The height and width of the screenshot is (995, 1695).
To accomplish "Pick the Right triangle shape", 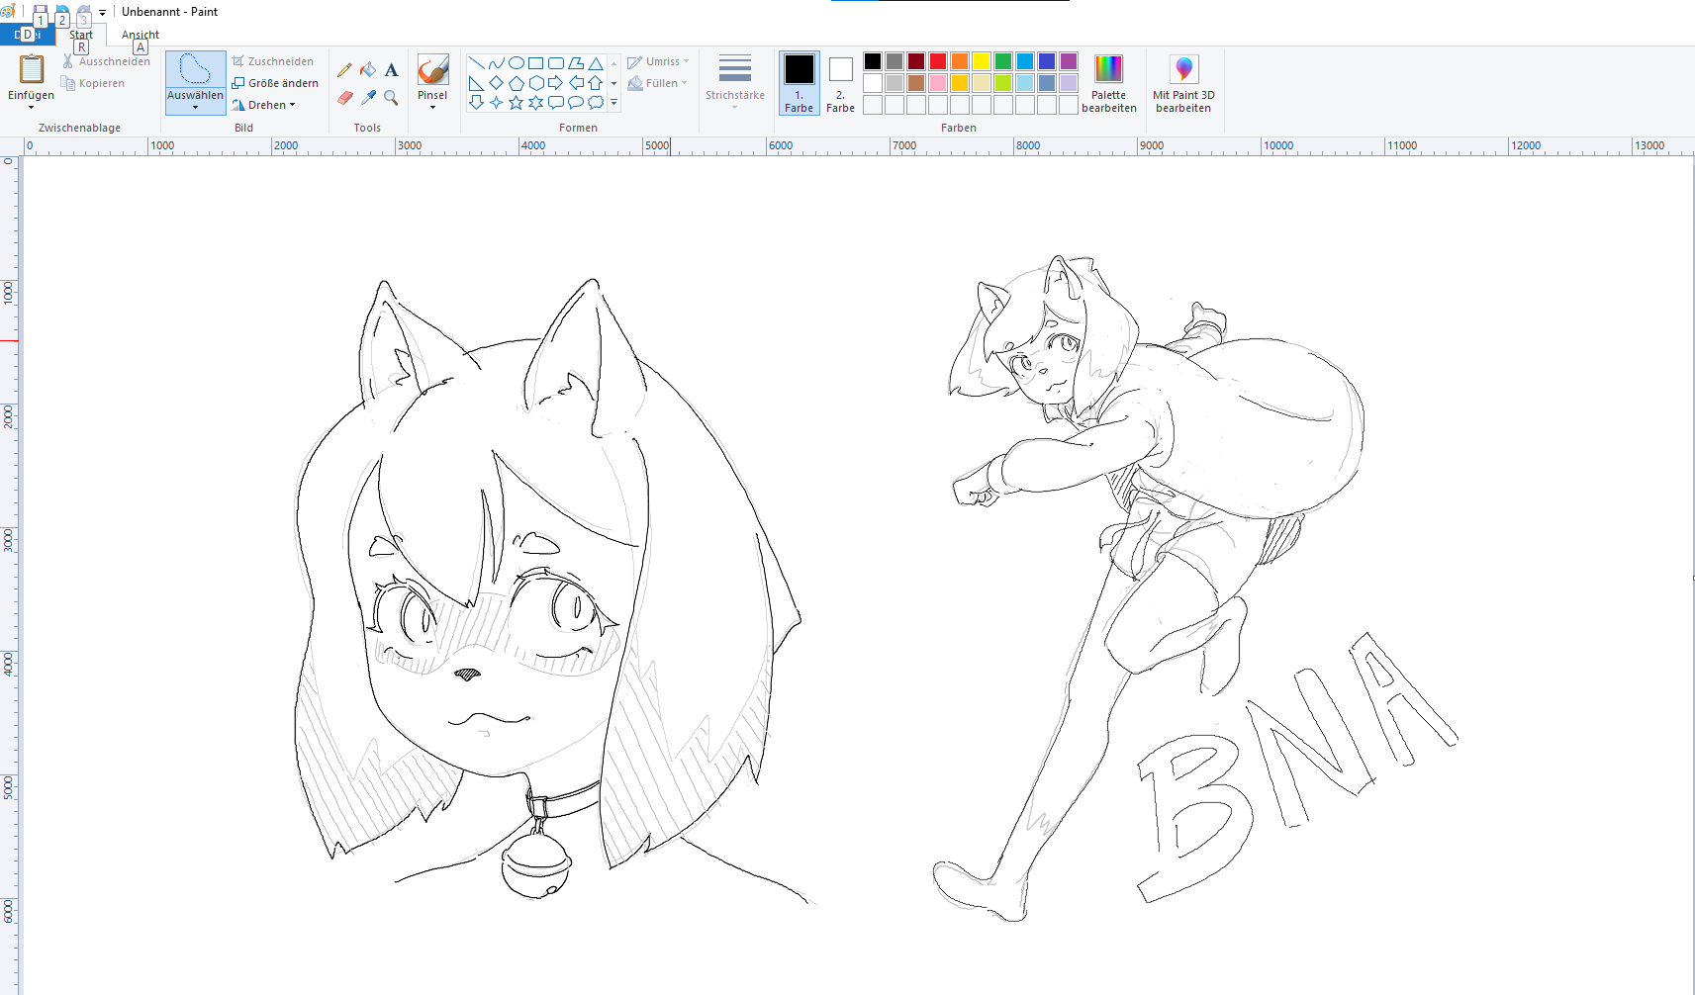I will tap(476, 83).
